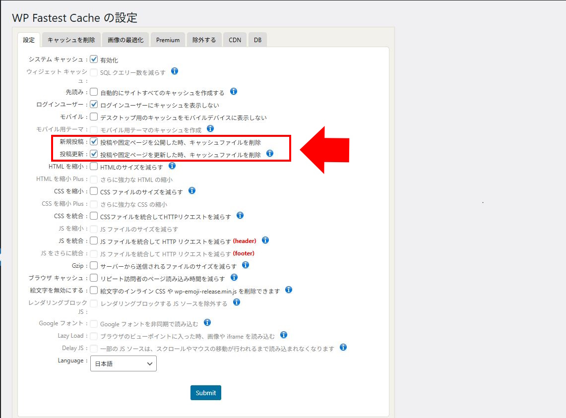Click disabled CSS を縮小 Plus checkbox

point(94,204)
